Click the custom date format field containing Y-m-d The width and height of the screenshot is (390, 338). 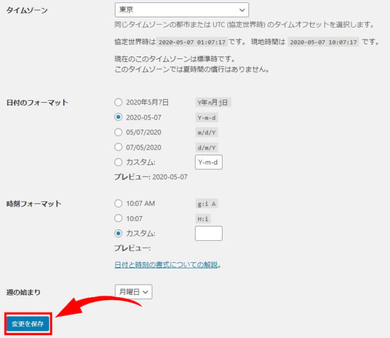pos(209,163)
